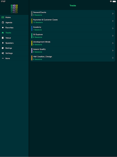Image resolution: width=117 pixels, height=157 pixels.
Task: Click yellow color bar of Development Minds
Action: [32, 43]
